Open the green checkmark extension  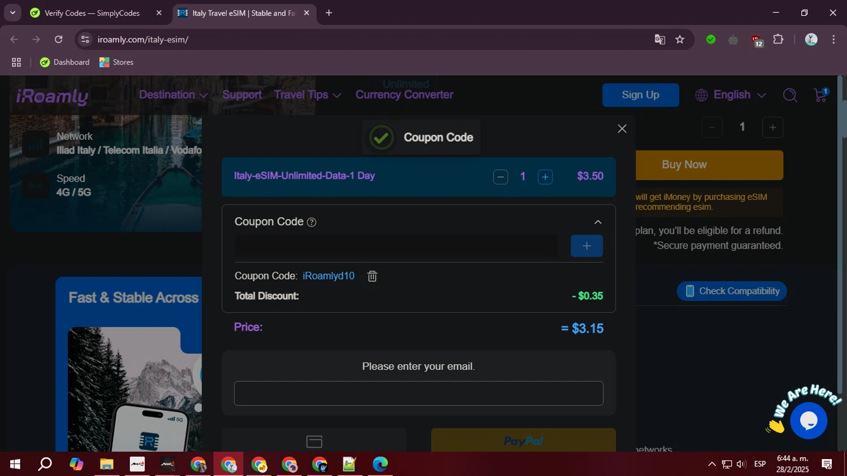click(x=711, y=40)
